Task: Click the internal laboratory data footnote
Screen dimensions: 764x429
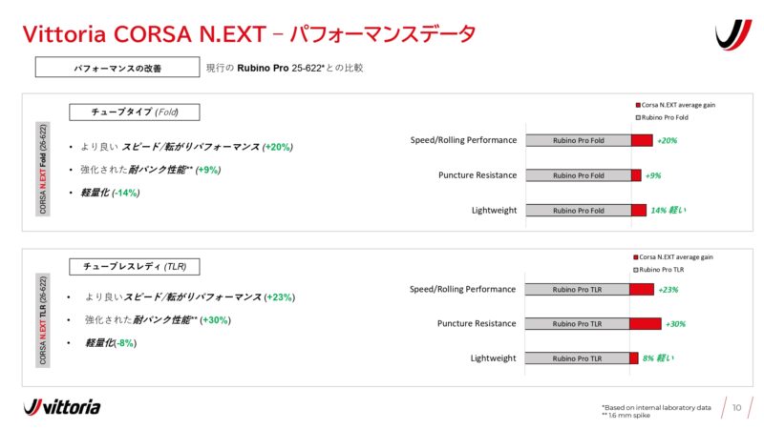Action: [x=656, y=407]
